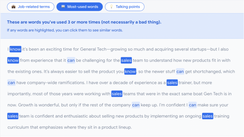Image resolution: width=244 pixels, height=137 pixels.
Task: Click the book icon in Most-used words
Action: (x=63, y=6)
